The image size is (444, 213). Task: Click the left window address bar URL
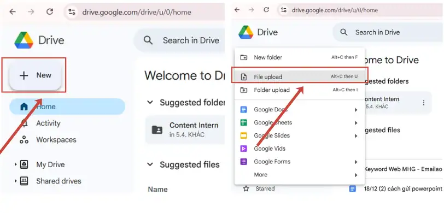[137, 12]
